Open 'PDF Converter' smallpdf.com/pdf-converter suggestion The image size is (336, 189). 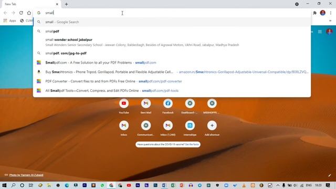(172, 81)
